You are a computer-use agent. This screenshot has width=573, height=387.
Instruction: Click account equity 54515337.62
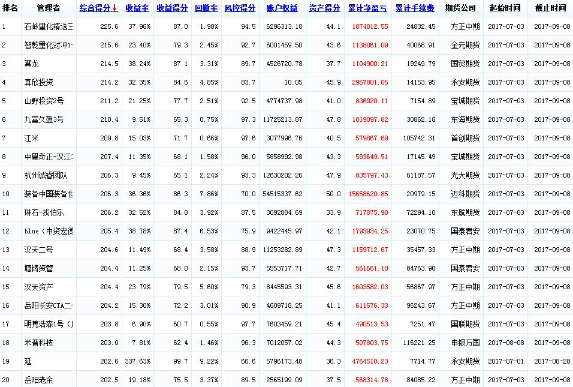pos(282,194)
